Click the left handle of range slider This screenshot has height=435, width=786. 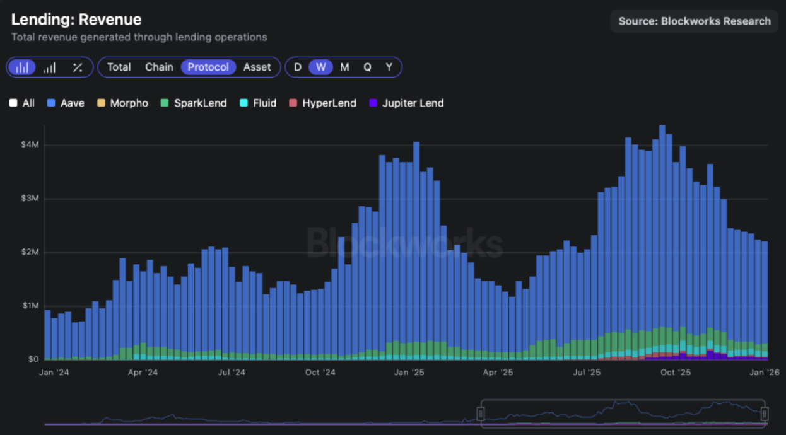[480, 414]
